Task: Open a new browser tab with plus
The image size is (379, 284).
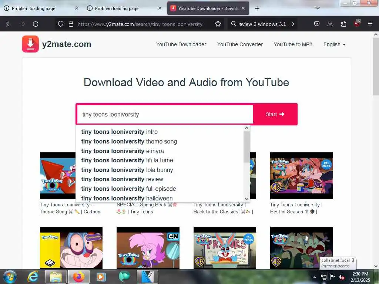Action: coord(257,9)
